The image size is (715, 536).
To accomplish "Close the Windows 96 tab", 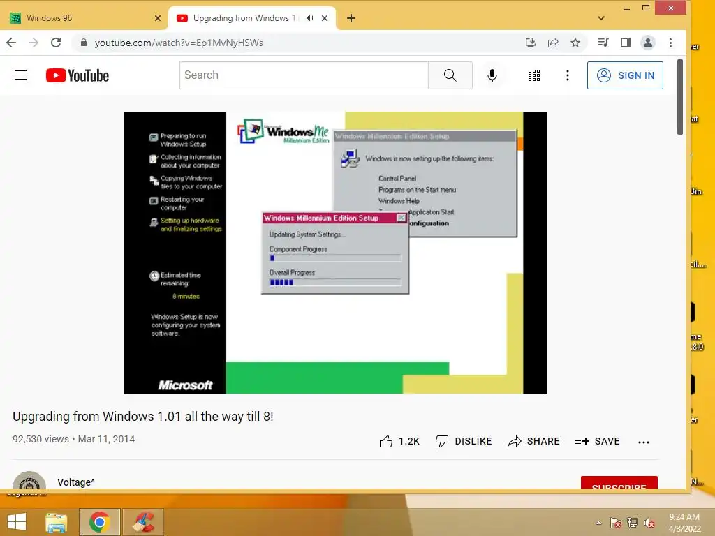I will 158,18.
